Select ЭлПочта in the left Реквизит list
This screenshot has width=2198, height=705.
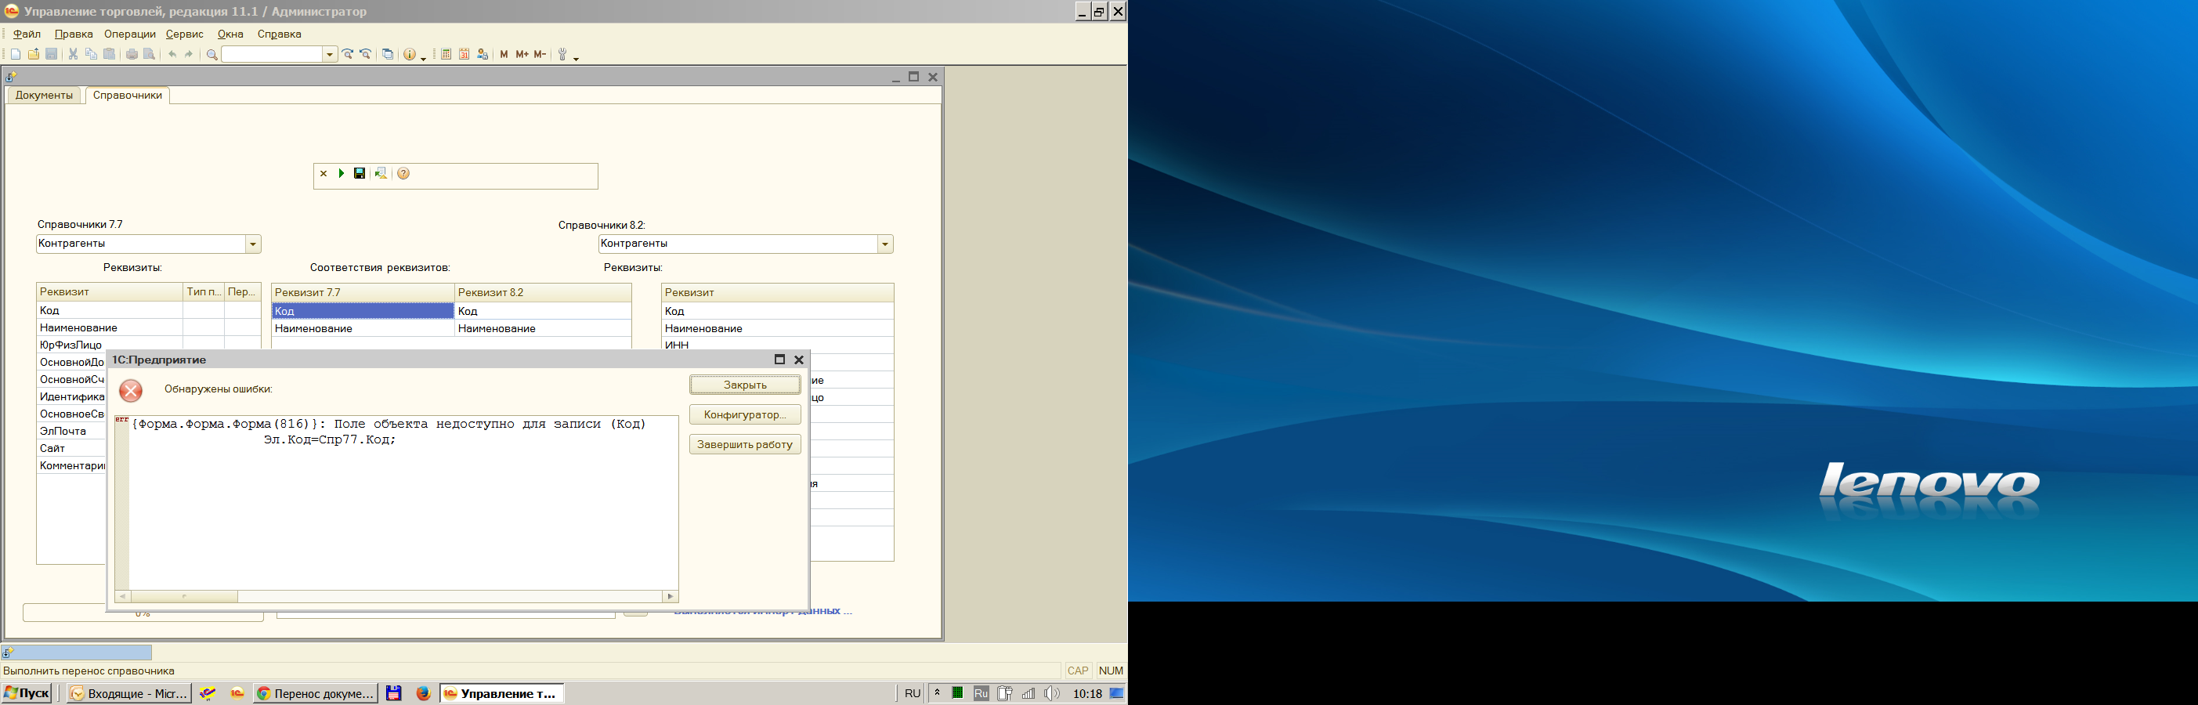click(70, 431)
